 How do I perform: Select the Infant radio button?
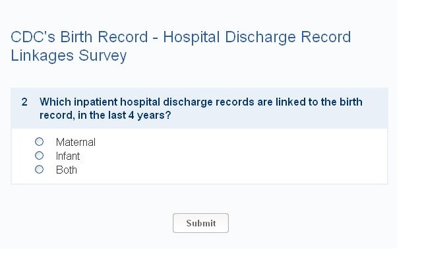click(x=40, y=156)
